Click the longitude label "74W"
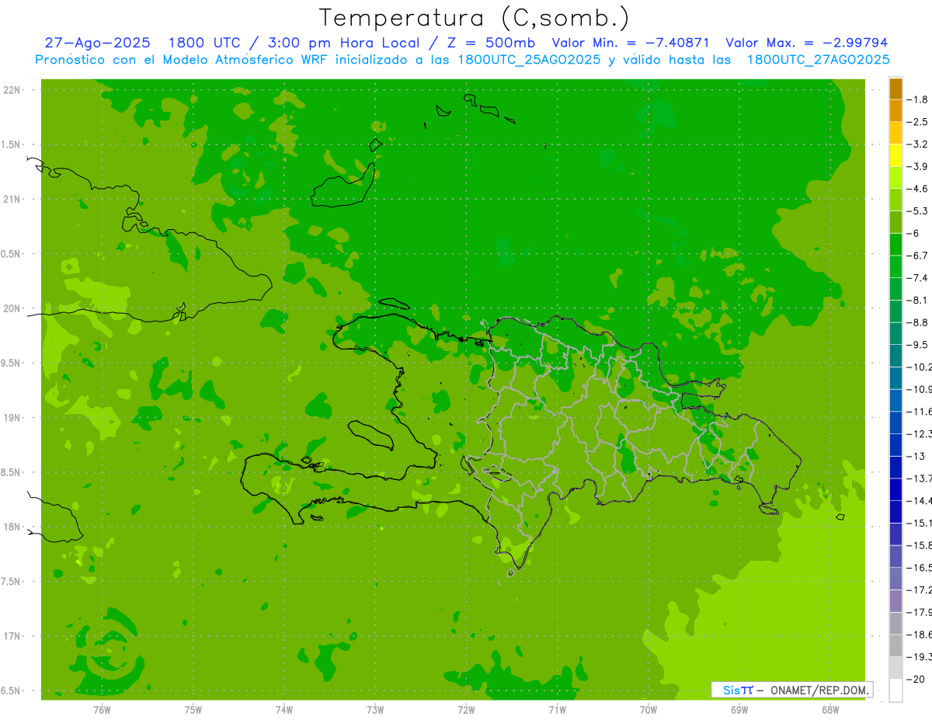The image size is (932, 720). (284, 710)
